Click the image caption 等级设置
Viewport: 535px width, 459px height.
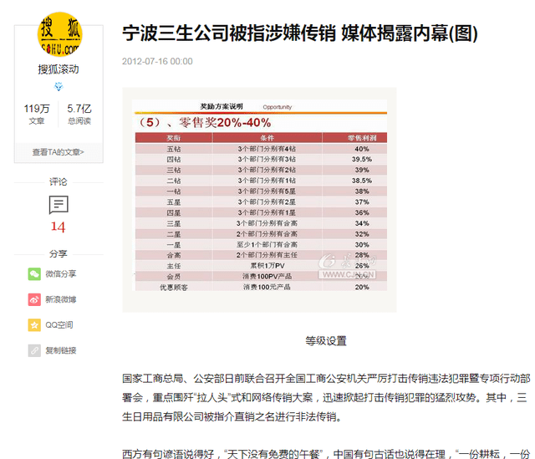coord(326,340)
